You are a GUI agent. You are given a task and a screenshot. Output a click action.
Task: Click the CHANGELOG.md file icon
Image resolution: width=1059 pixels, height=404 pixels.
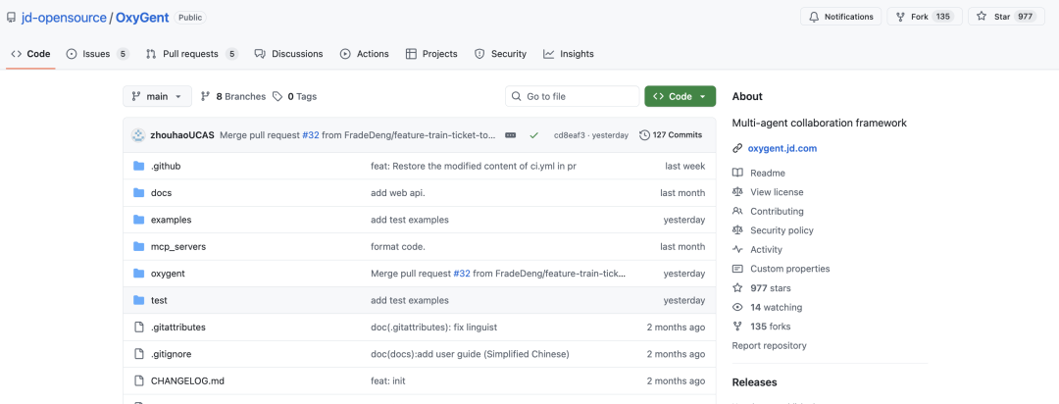point(139,381)
